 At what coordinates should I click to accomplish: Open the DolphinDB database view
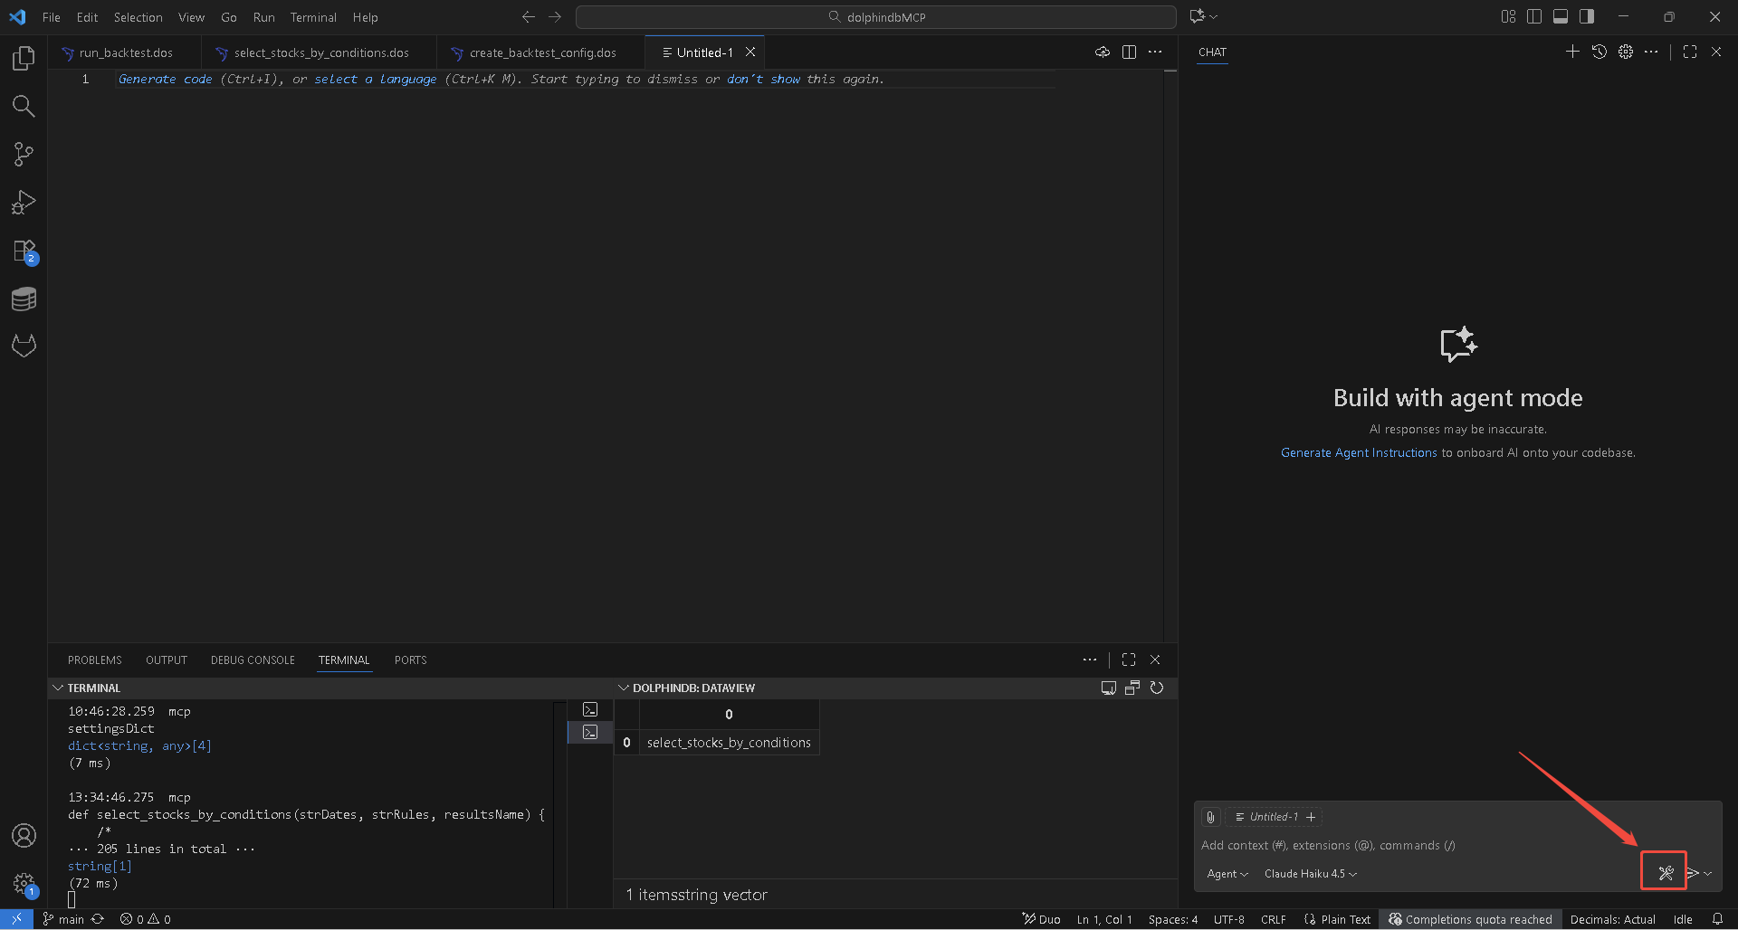[x=24, y=299]
